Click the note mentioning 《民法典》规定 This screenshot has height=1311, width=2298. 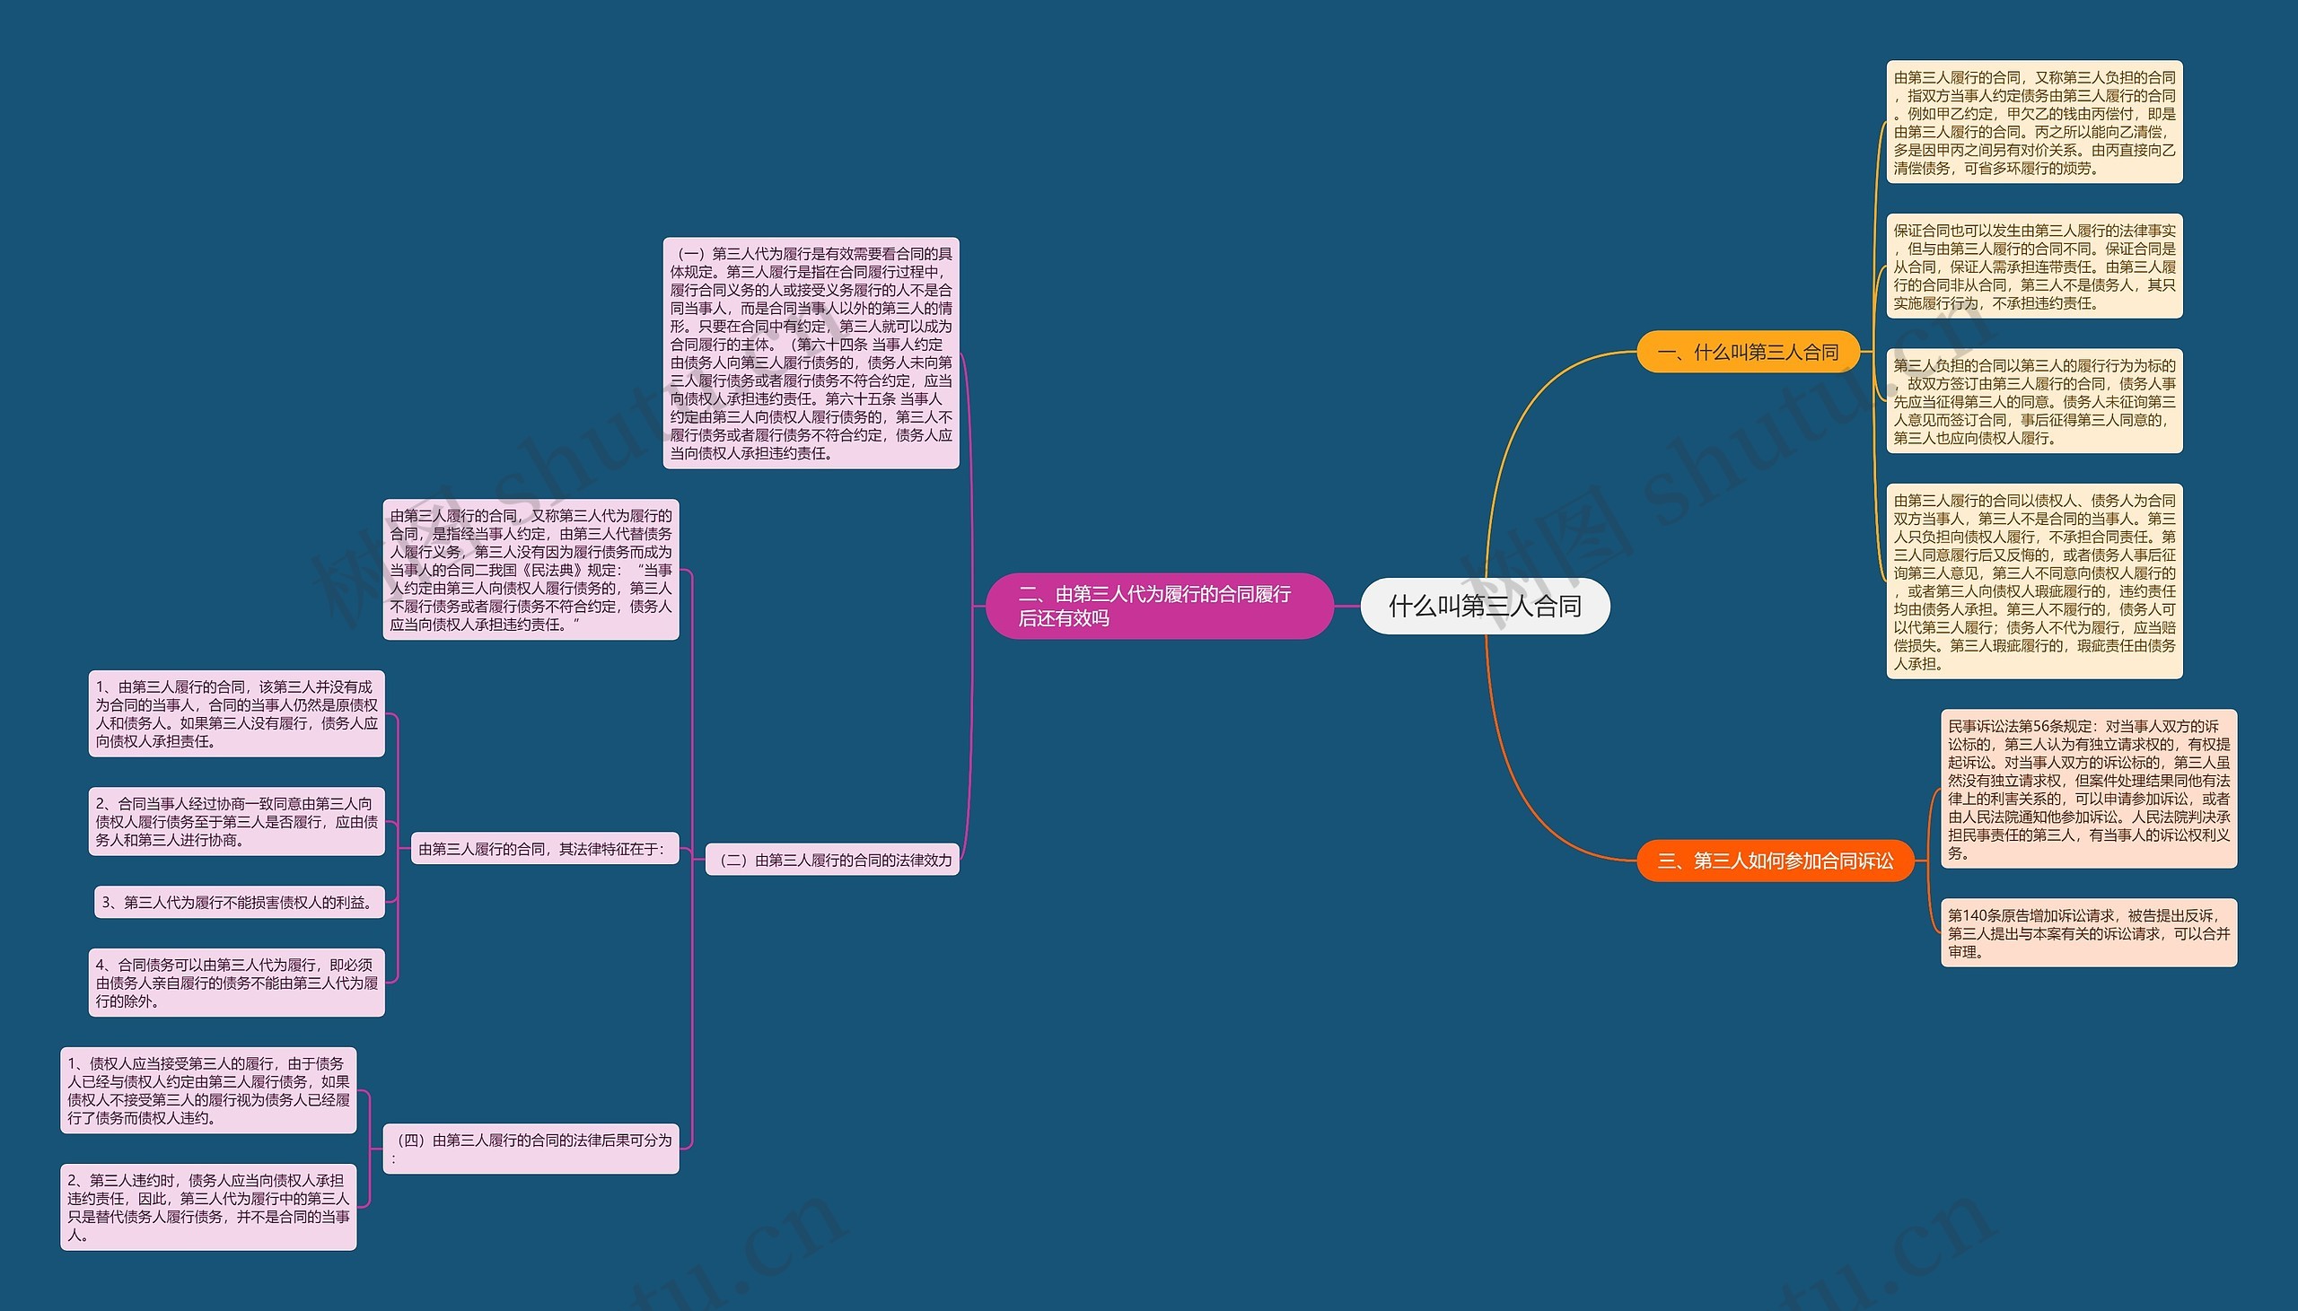[x=531, y=570]
